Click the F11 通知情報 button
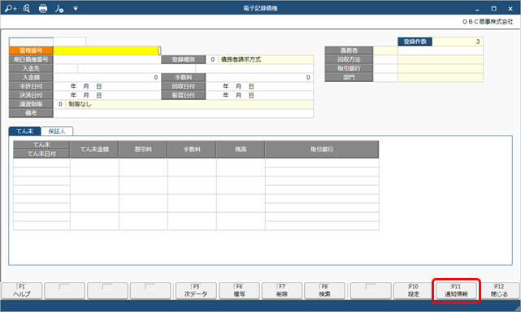521x312 pixels. [x=456, y=290]
